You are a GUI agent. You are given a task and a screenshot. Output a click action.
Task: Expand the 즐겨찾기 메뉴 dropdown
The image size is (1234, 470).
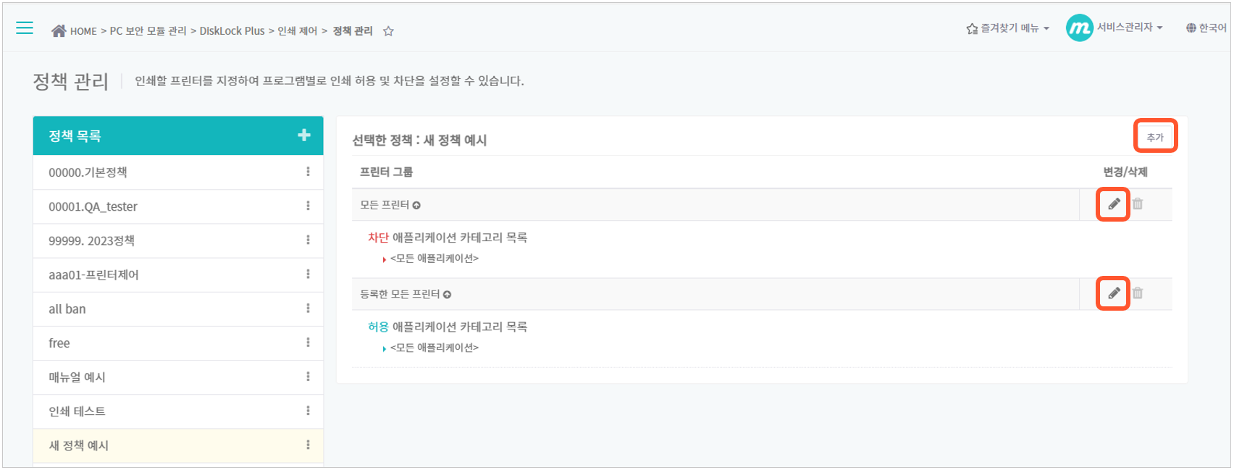[1007, 28]
